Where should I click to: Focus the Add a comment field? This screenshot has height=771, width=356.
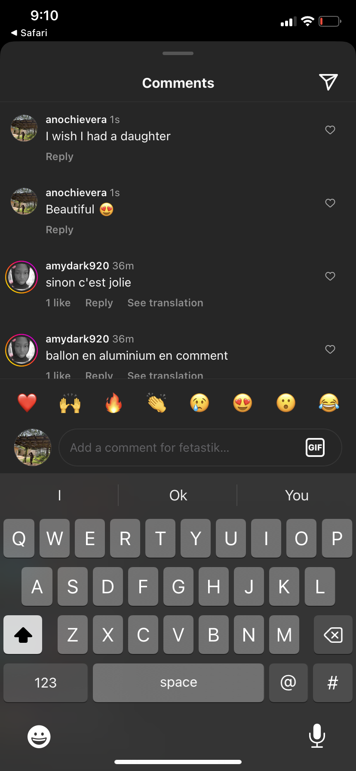pos(181,447)
